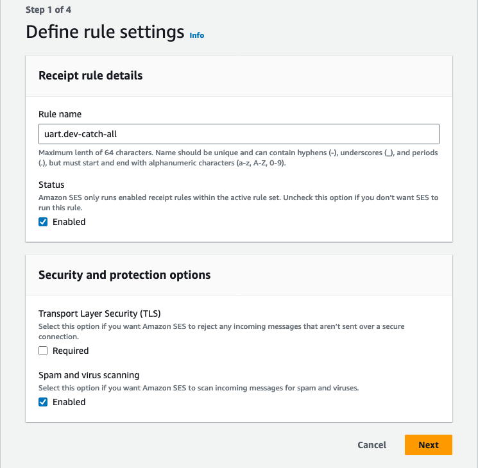478x468 pixels.
Task: Open the Info link beside the heading
Action: pyautogui.click(x=197, y=35)
